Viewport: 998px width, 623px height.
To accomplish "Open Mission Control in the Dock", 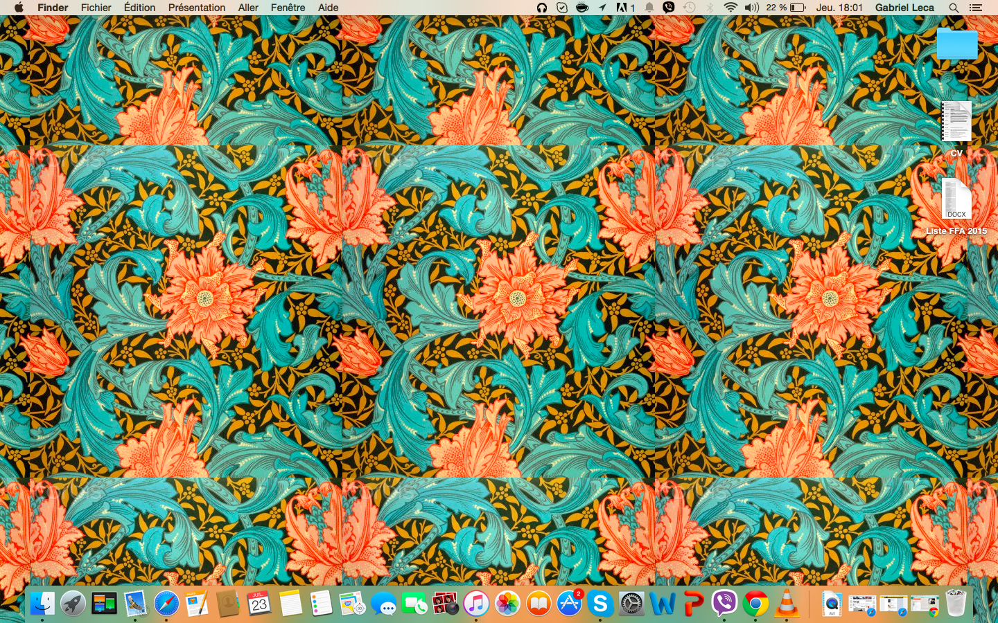I will pos(104,604).
